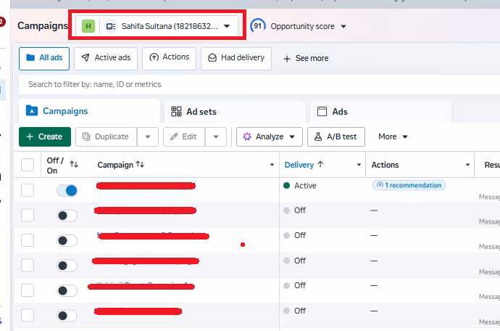Open the Actions filter button

coord(169,59)
